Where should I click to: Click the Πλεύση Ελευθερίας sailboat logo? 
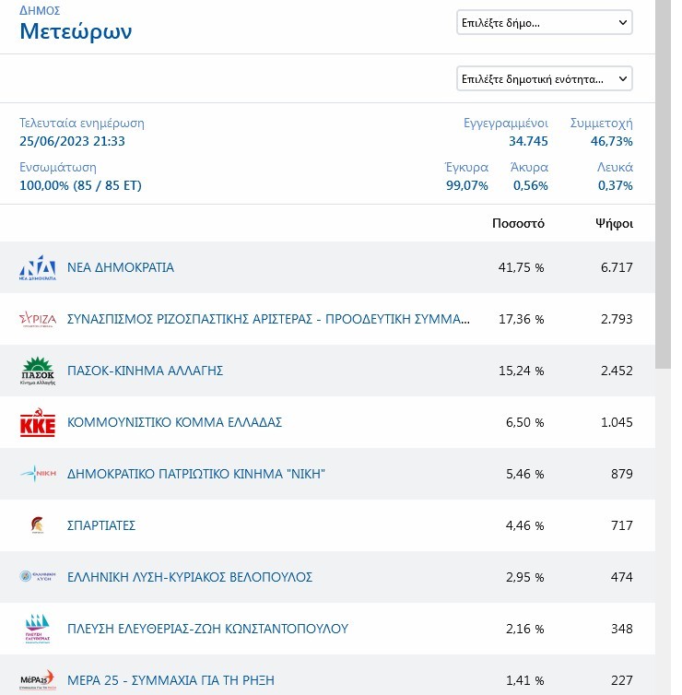pyautogui.click(x=38, y=629)
